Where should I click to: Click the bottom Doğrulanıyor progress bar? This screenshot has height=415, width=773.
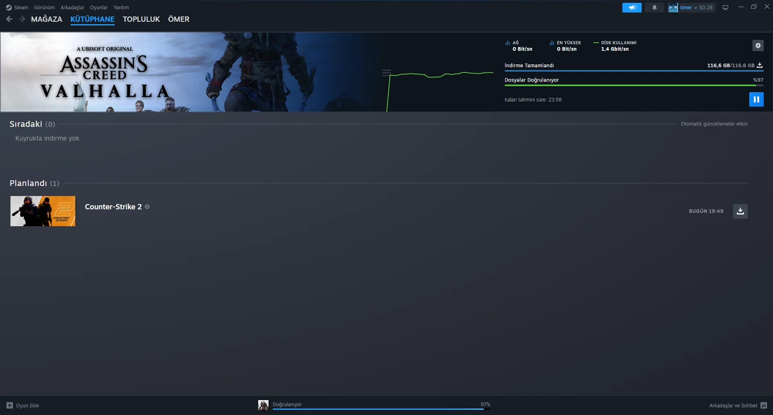[381, 409]
